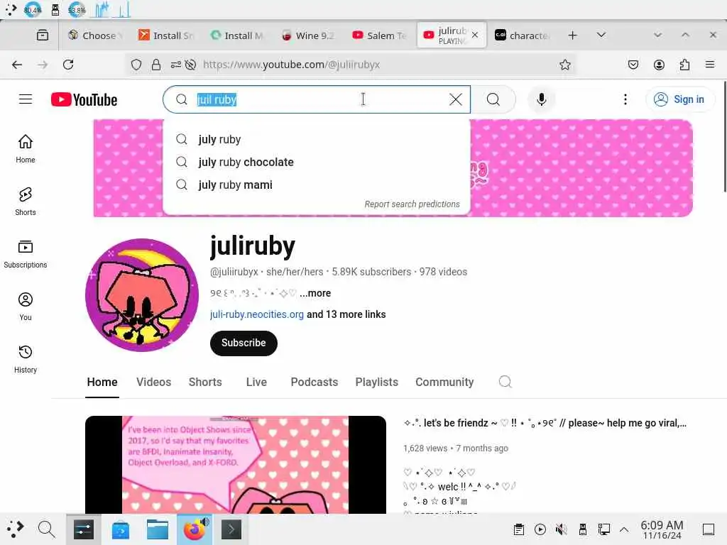The image size is (727, 545).
Task: Go to Home in sidebar
Action: (26, 149)
